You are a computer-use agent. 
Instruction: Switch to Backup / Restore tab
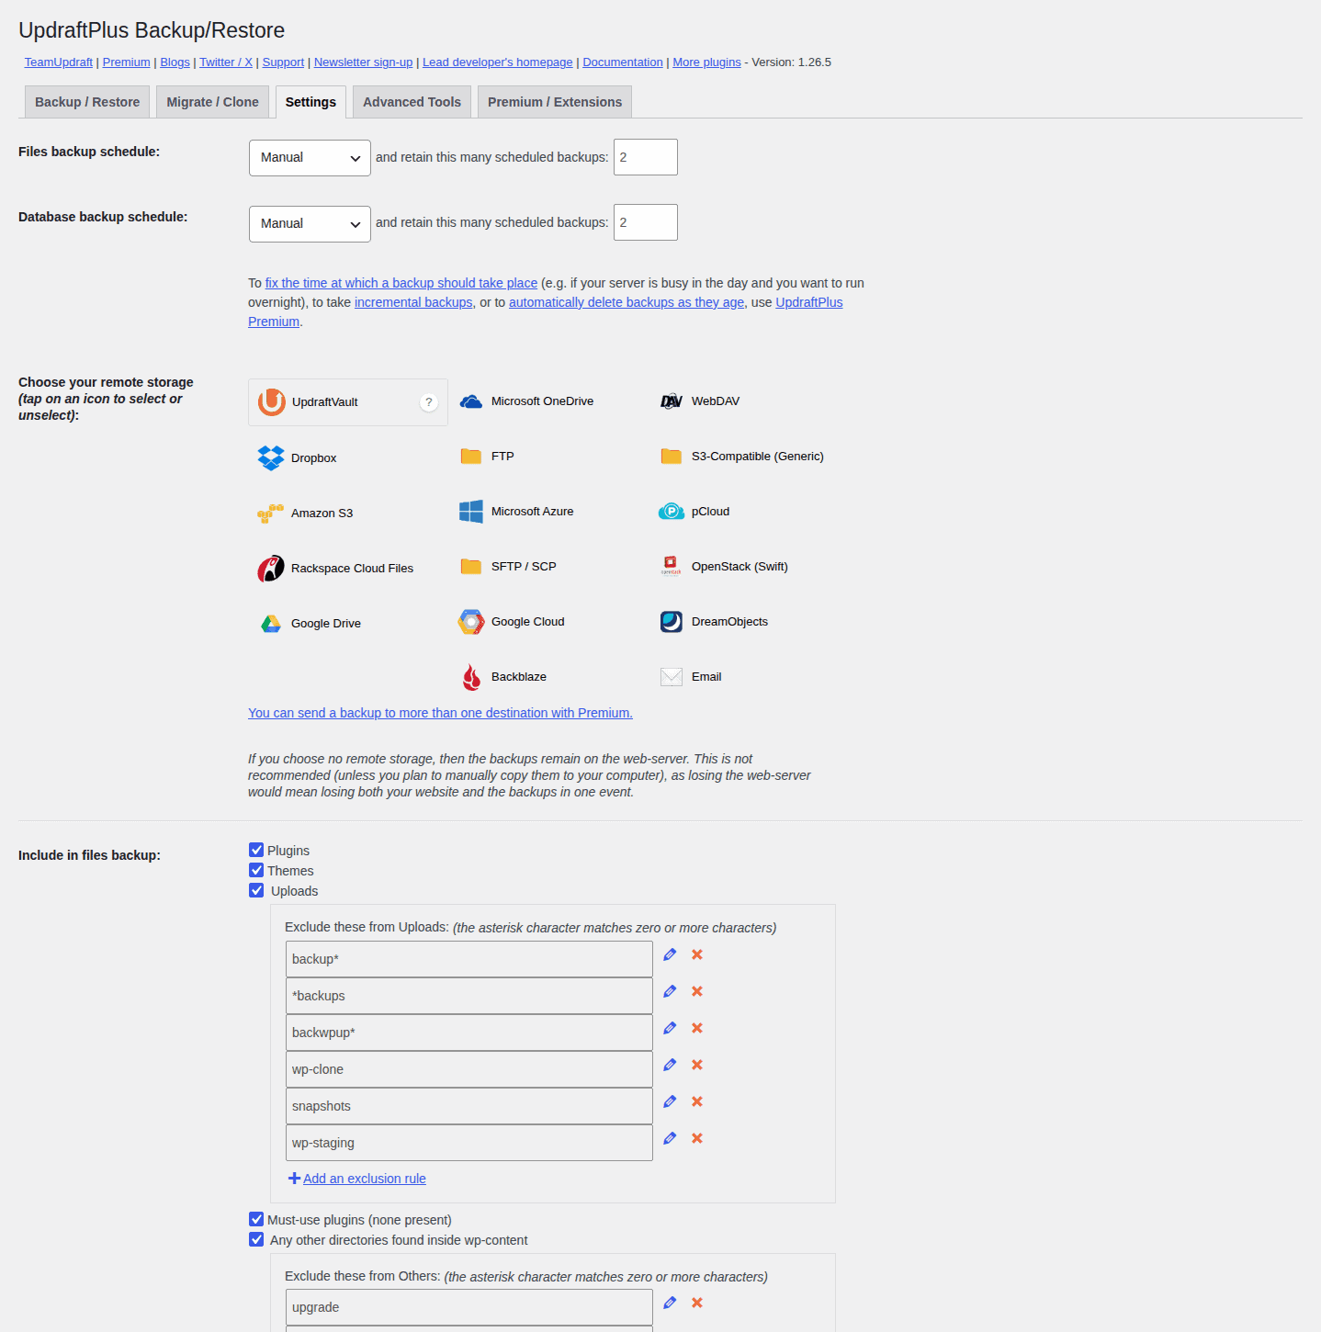pyautogui.click(x=87, y=102)
